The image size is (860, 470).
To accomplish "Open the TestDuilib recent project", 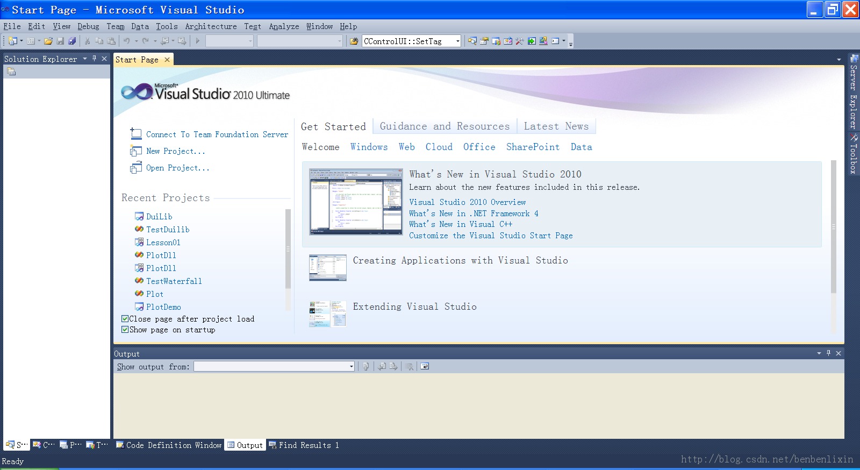I will [168, 230].
